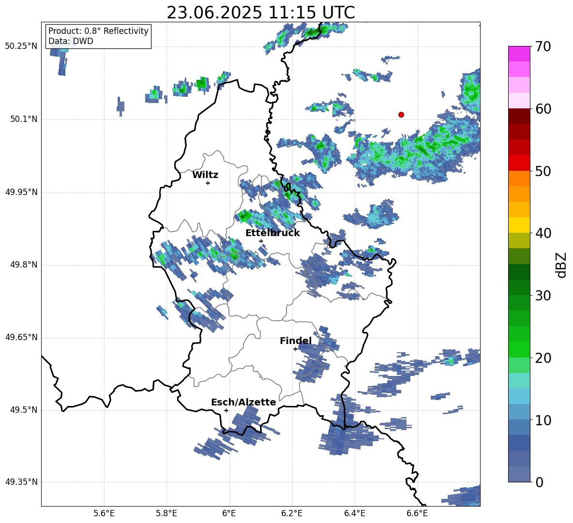The width and height of the screenshot is (573, 523).
Task: Click the dBZ colorbar label
Action: point(562,265)
